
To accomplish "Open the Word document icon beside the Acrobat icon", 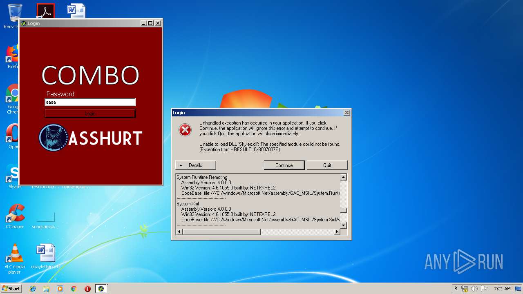I will click(x=76, y=11).
